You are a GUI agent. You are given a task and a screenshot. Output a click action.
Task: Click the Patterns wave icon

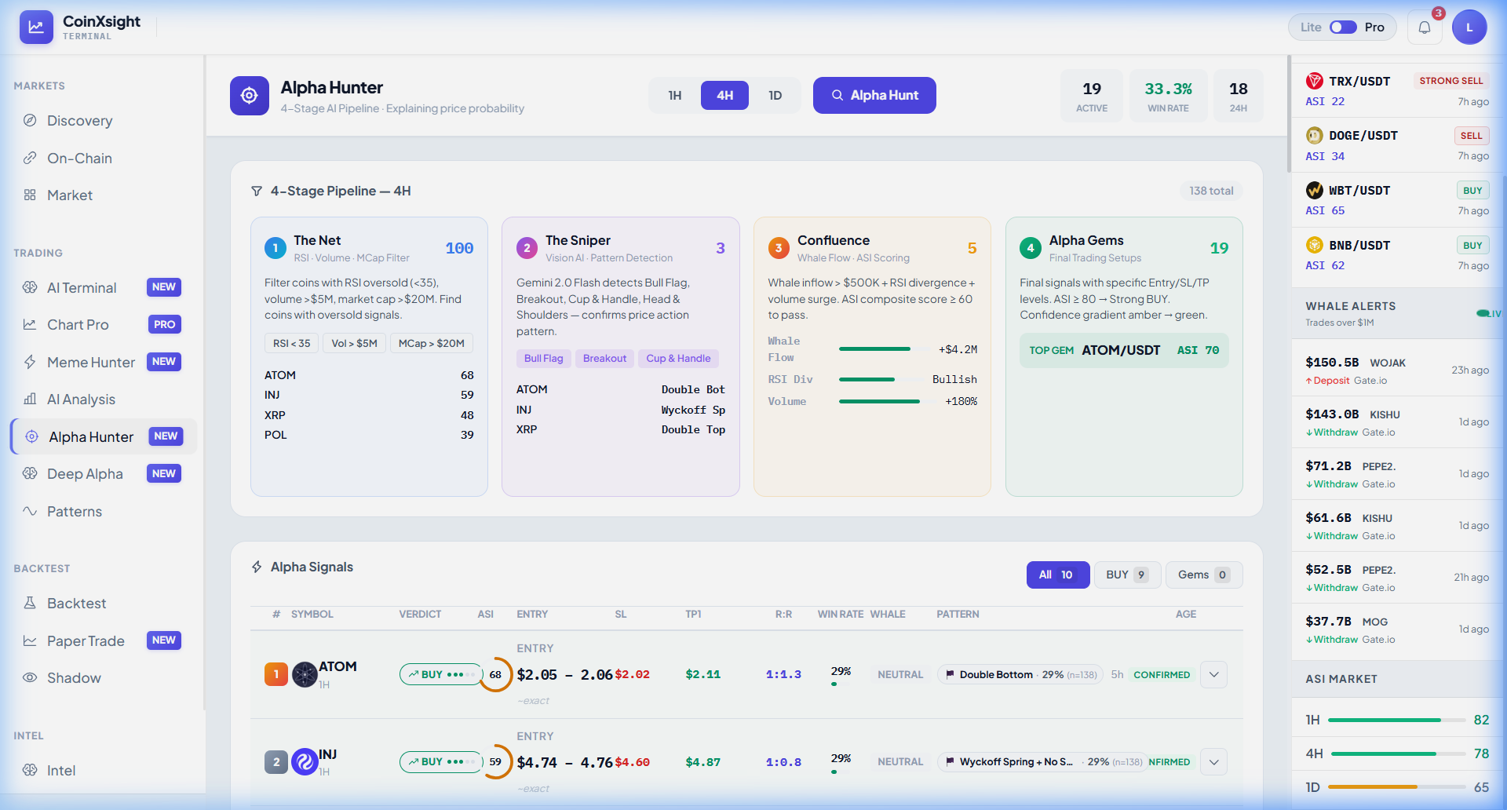(30, 511)
